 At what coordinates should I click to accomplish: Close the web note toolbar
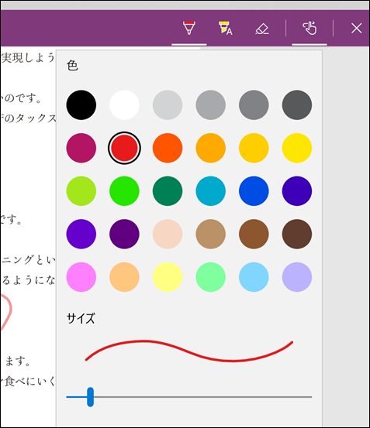[356, 28]
